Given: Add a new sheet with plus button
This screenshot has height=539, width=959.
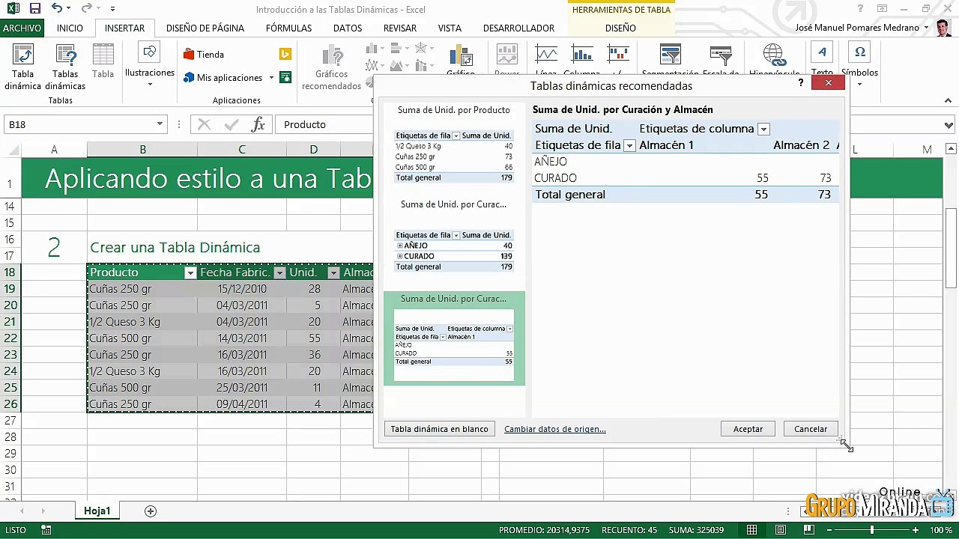Looking at the screenshot, I should (151, 511).
